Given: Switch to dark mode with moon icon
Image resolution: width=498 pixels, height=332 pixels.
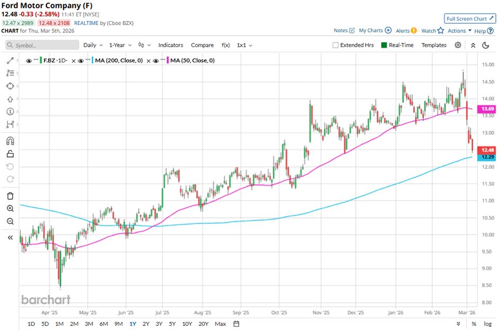Looking at the screenshot, I should (x=485, y=45).
